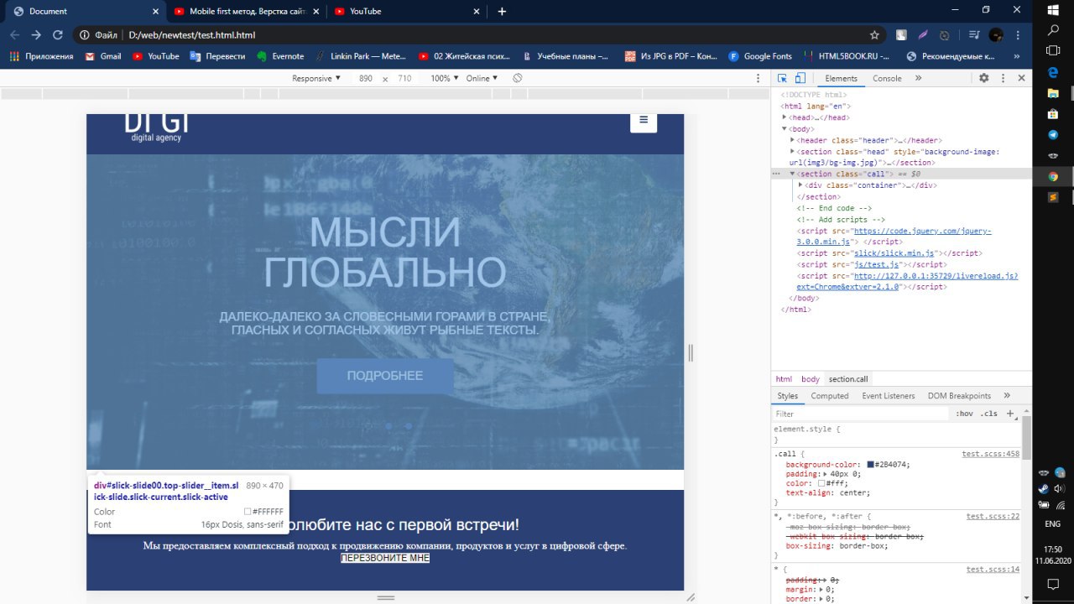The image size is (1074, 604).
Task: Expand the section class="head" node
Action: click(793, 152)
